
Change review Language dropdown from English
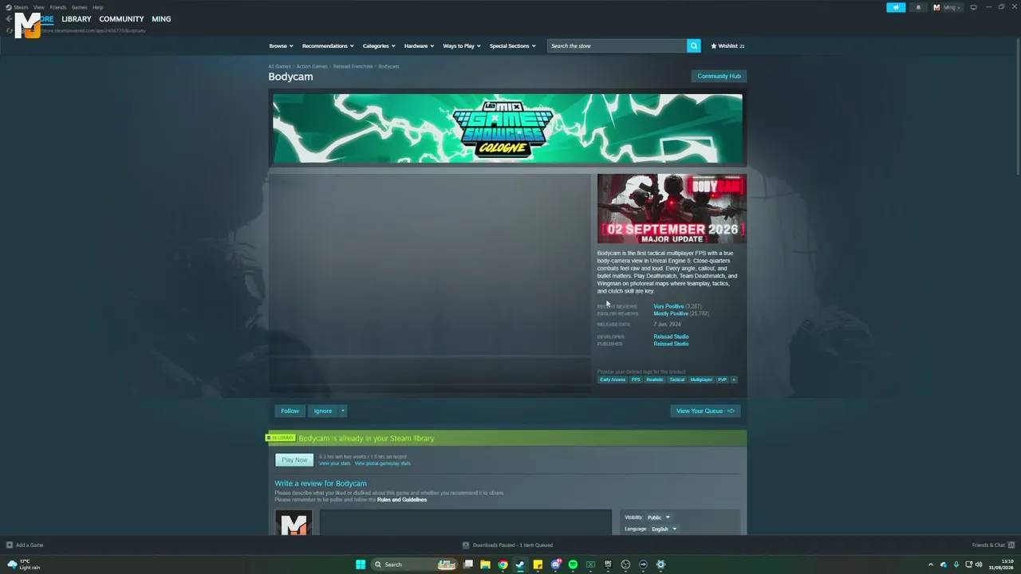[664, 529]
